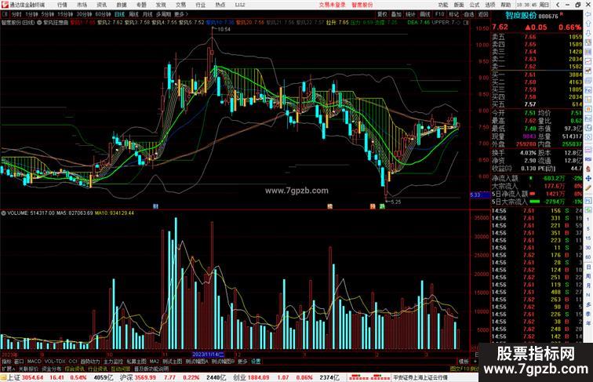Viewport: 593px width, 382px height.
Task: Click the 2023/11/14 date marker on timeline
Action: click(209, 355)
